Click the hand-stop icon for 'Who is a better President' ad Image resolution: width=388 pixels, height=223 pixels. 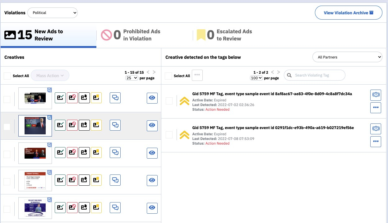(x=84, y=152)
